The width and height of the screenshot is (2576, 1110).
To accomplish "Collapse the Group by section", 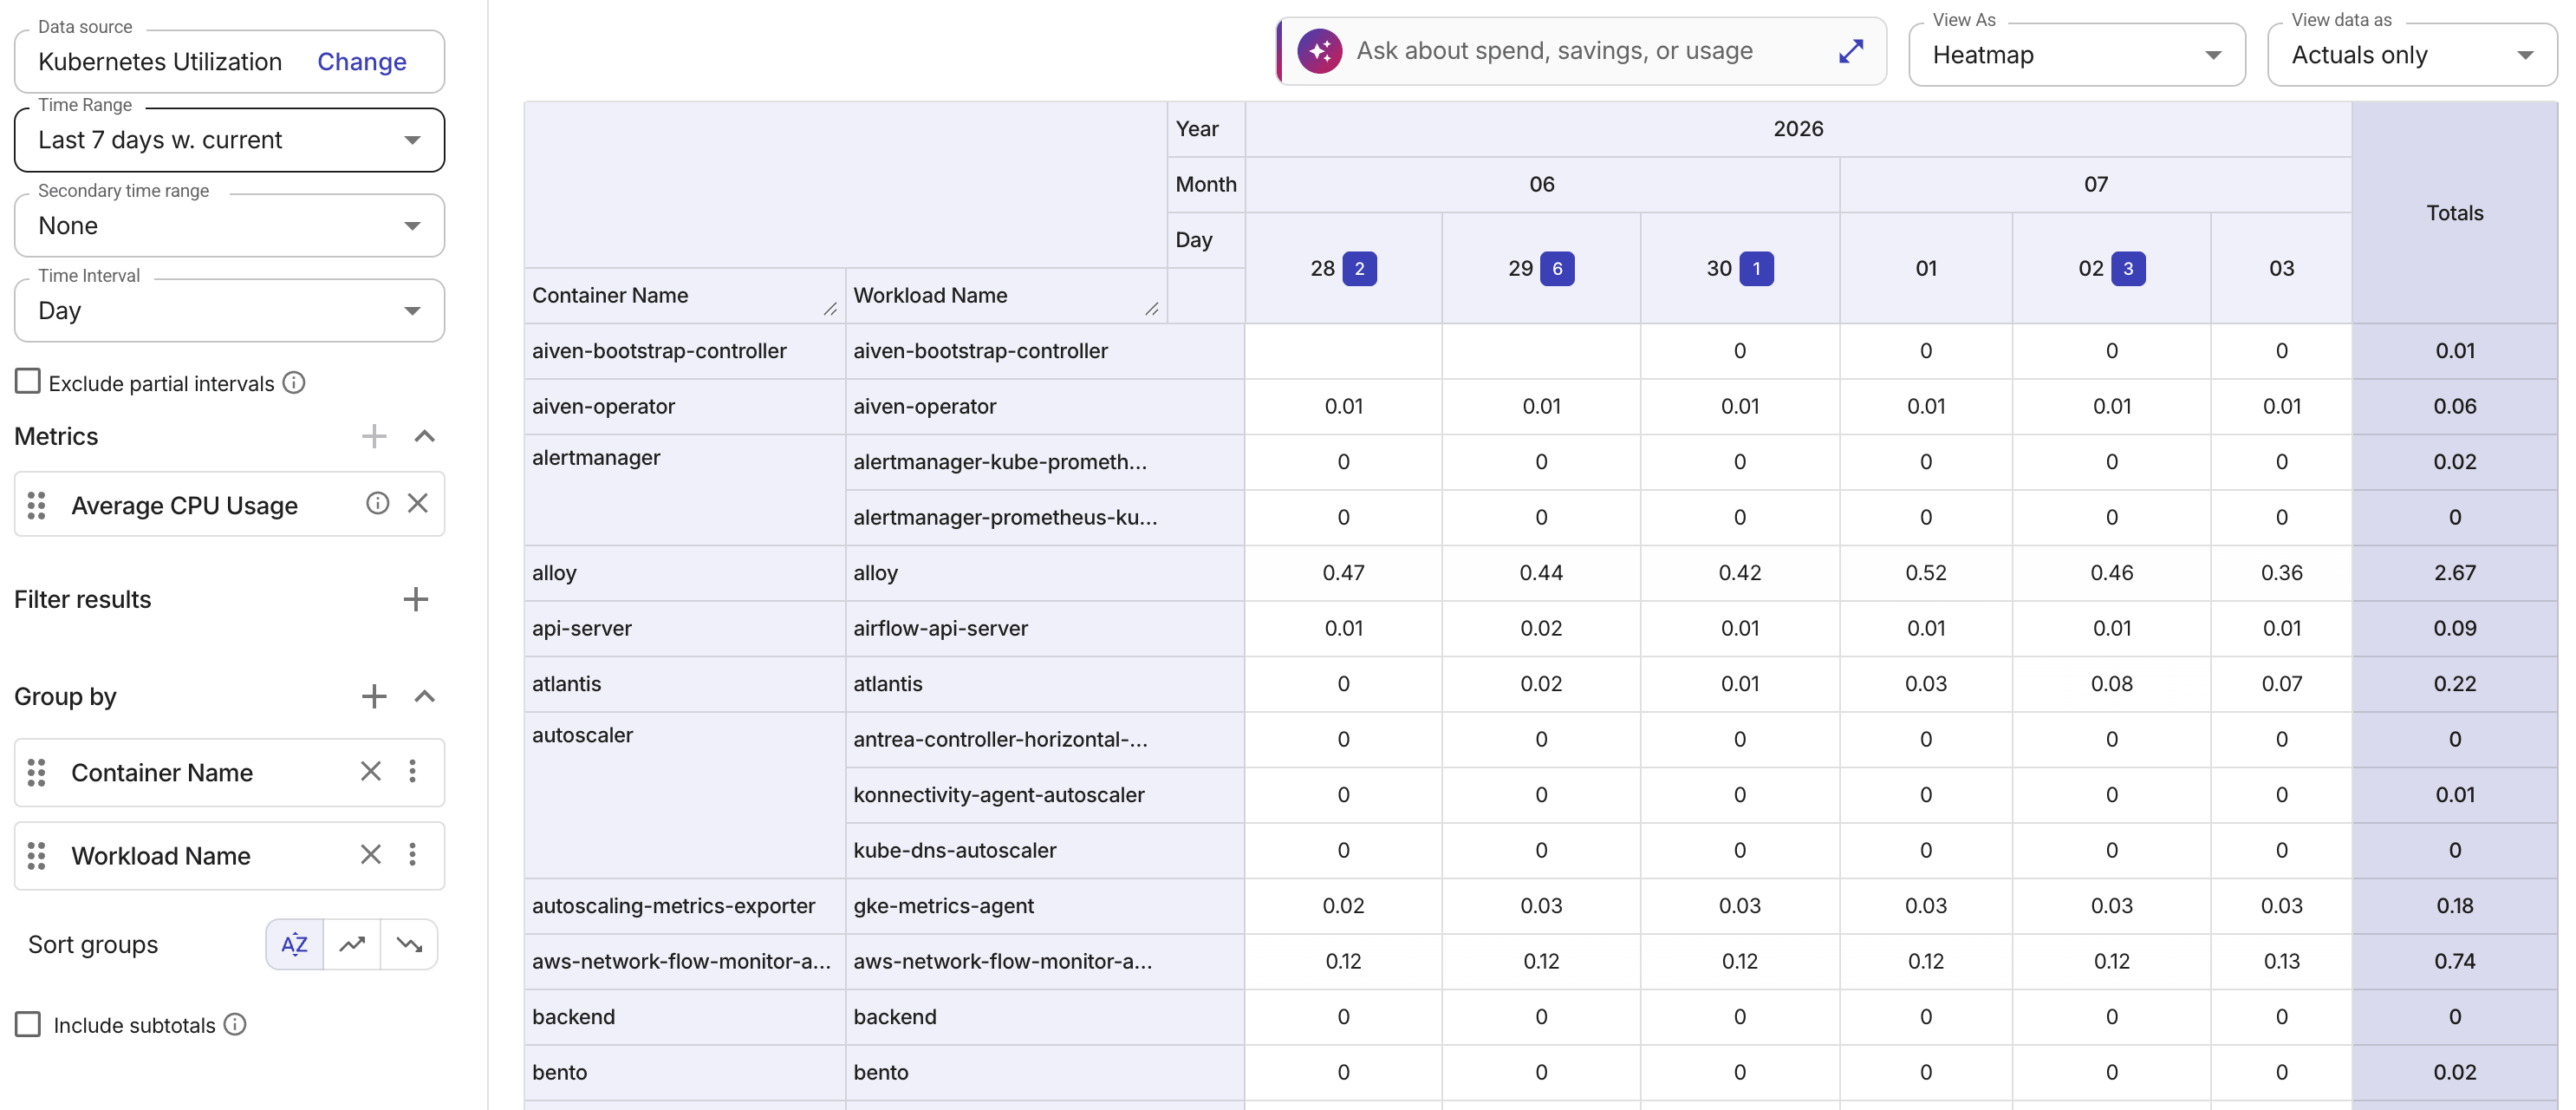I will click(x=425, y=696).
